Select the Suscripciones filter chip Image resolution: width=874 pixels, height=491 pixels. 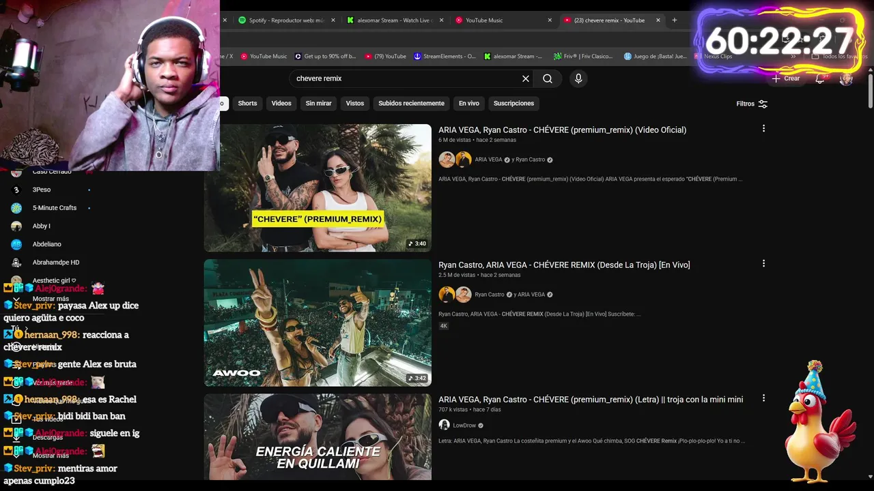513,104
